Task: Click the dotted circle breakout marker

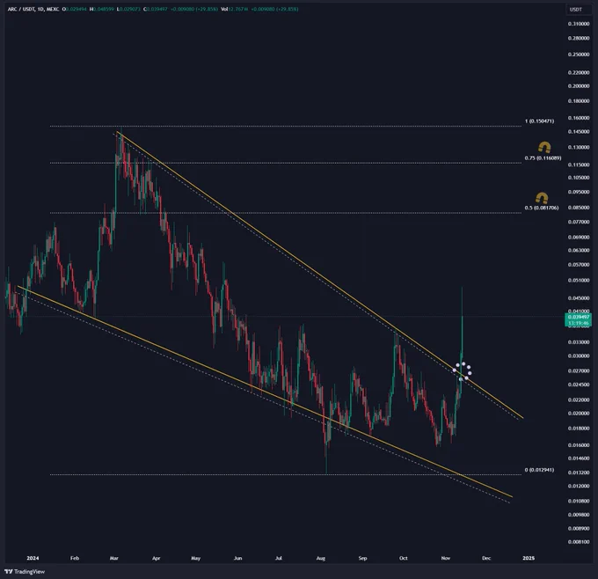Action: [x=463, y=371]
